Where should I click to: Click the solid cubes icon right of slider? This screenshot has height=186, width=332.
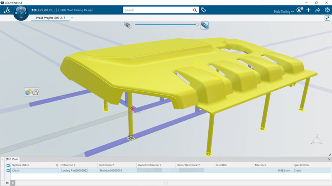205,26
